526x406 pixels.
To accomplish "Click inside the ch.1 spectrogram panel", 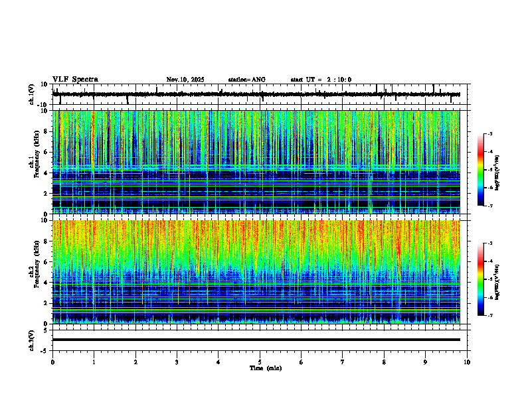I will point(256,162).
